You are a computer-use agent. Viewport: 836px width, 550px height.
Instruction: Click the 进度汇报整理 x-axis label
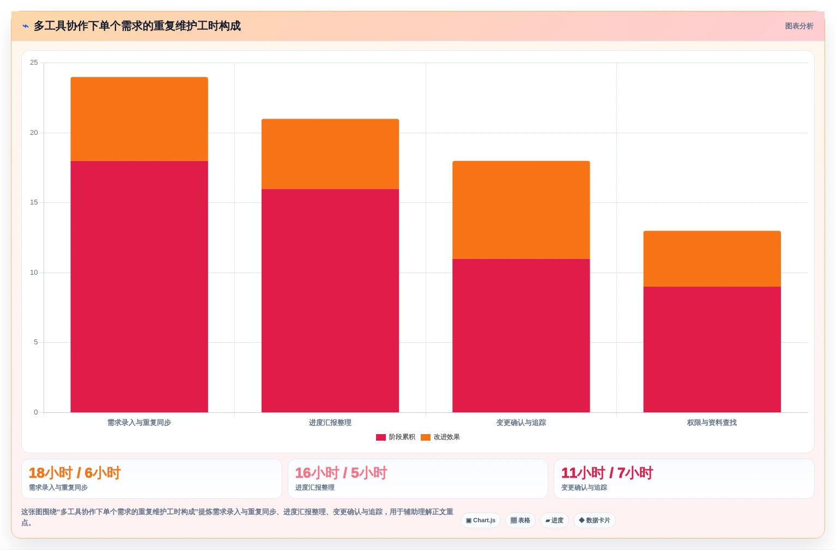(330, 423)
